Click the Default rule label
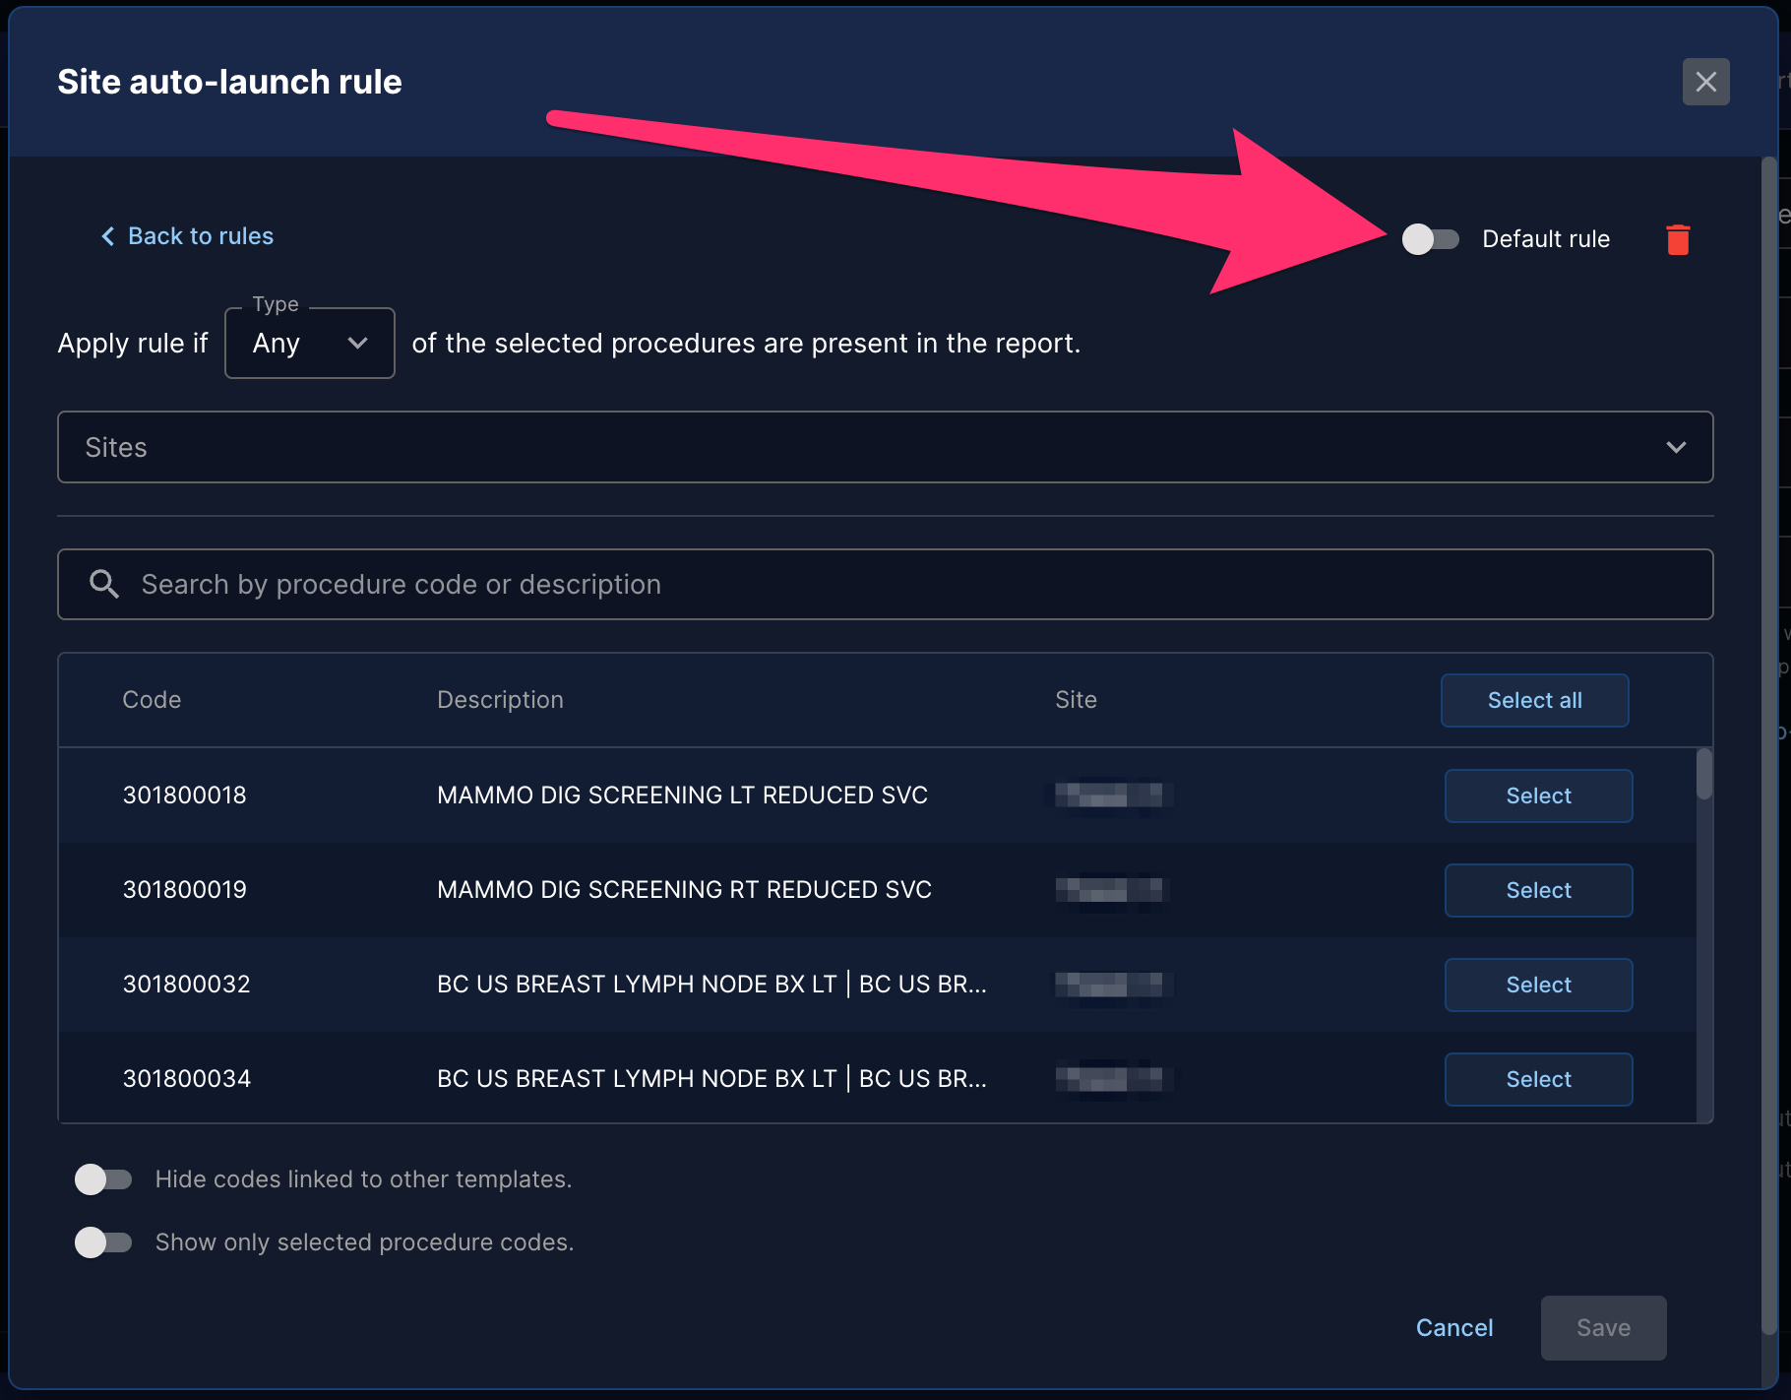Viewport: 1791px width, 1400px height. 1546,239
